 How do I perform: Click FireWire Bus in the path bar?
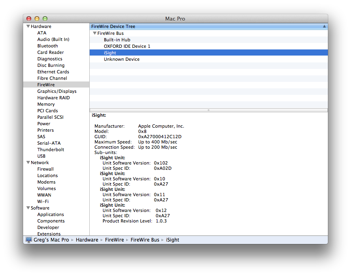click(145, 240)
